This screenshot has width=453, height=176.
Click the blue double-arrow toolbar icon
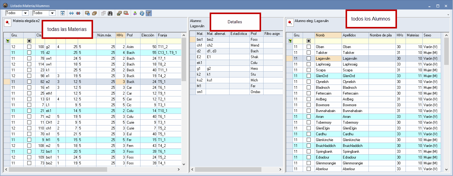72,13
